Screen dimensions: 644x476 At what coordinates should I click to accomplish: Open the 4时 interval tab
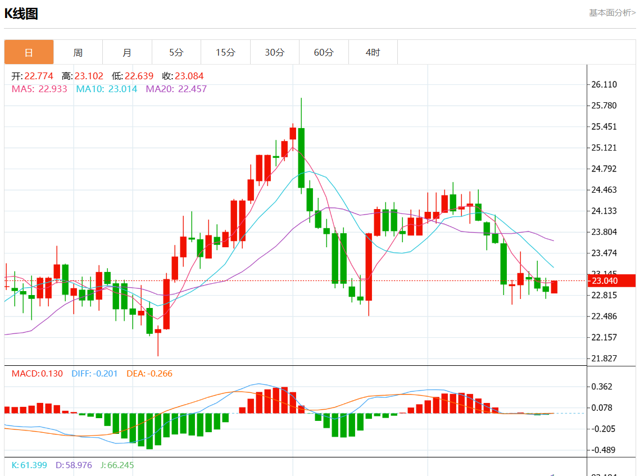[373, 52]
